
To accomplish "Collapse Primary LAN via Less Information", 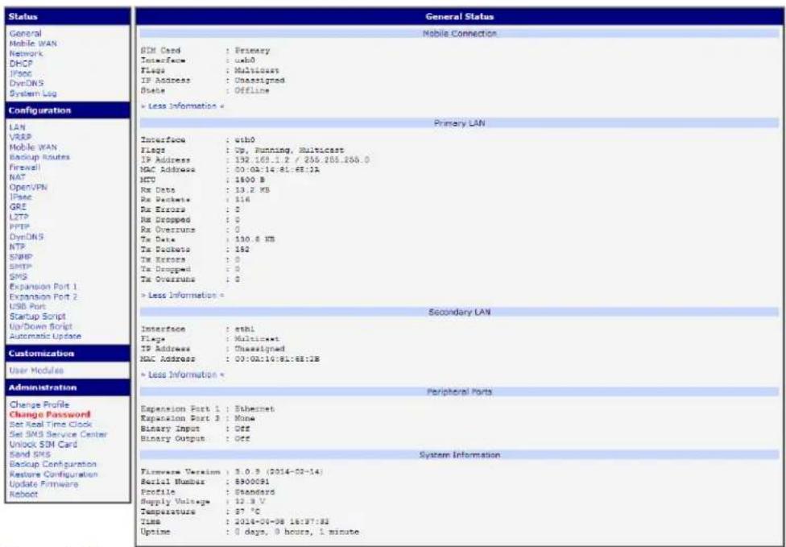I will [x=183, y=296].
